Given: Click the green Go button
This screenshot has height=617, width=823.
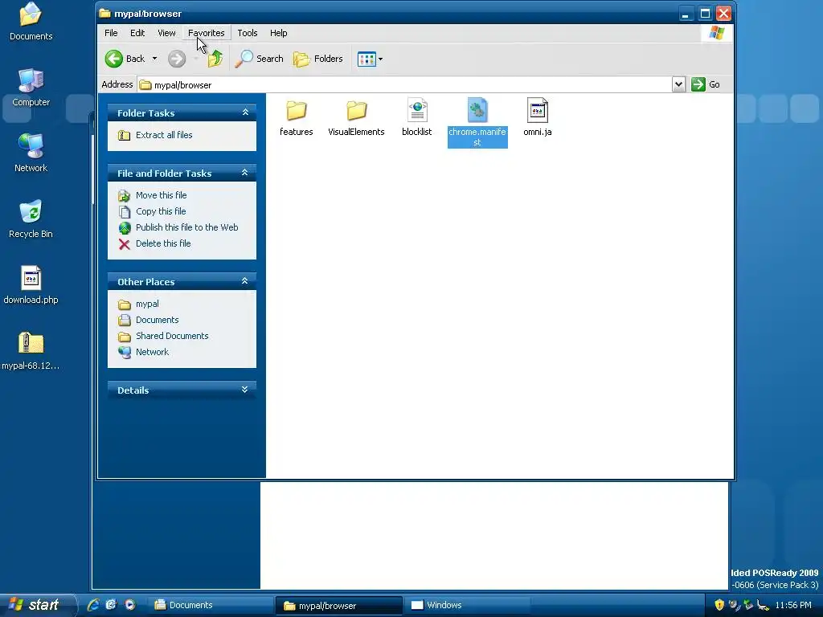Looking at the screenshot, I should tap(706, 84).
